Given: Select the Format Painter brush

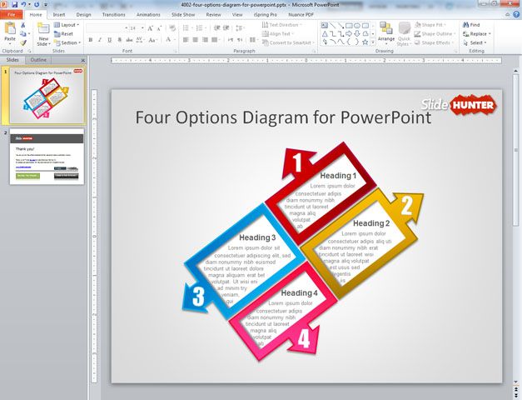Looking at the screenshot, I should (x=23, y=42).
